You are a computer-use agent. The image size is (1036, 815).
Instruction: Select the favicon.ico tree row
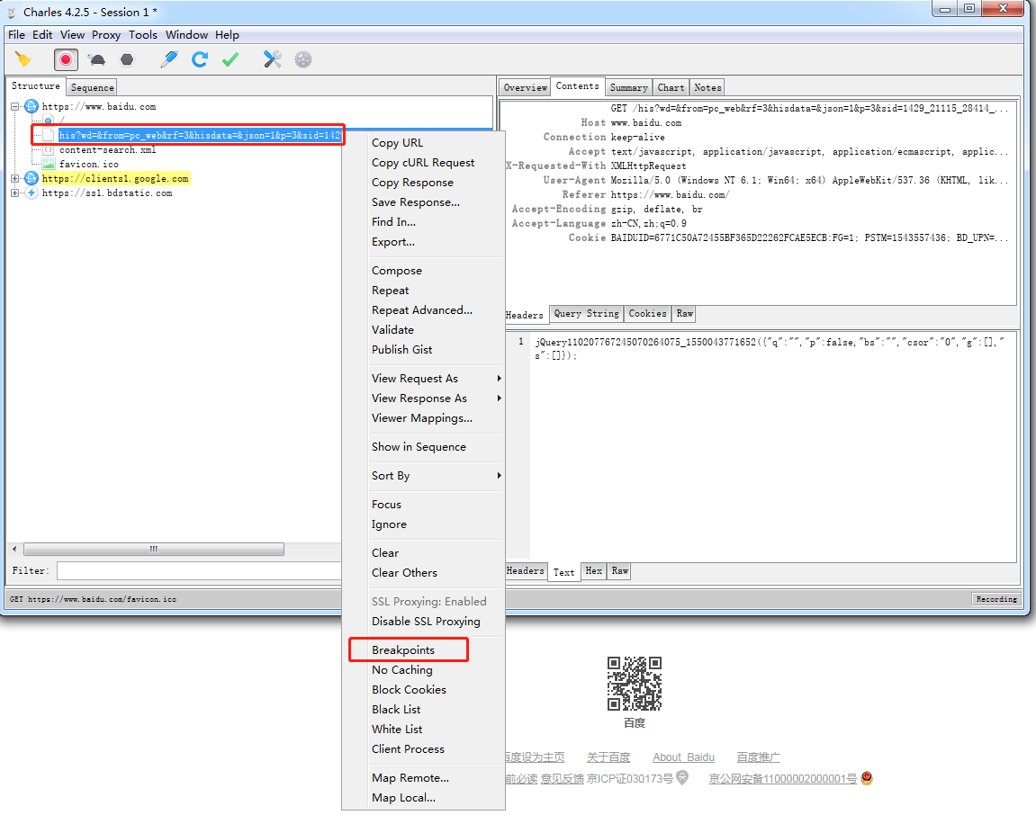pos(88,164)
